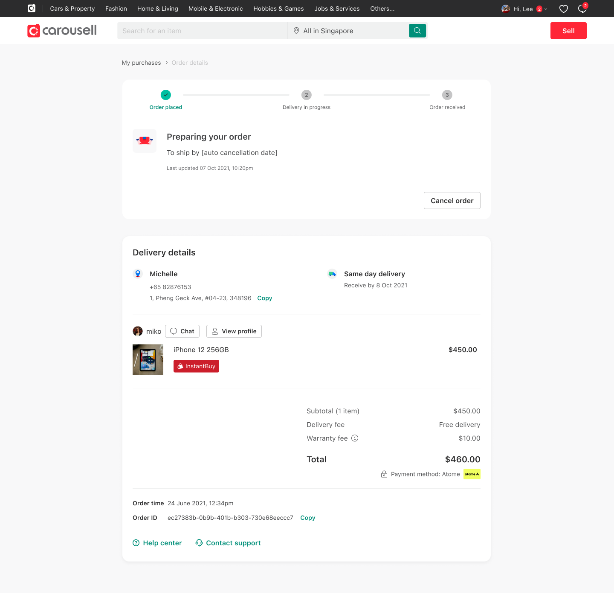Open the wishlist heart icon
614x593 pixels.
click(563, 9)
